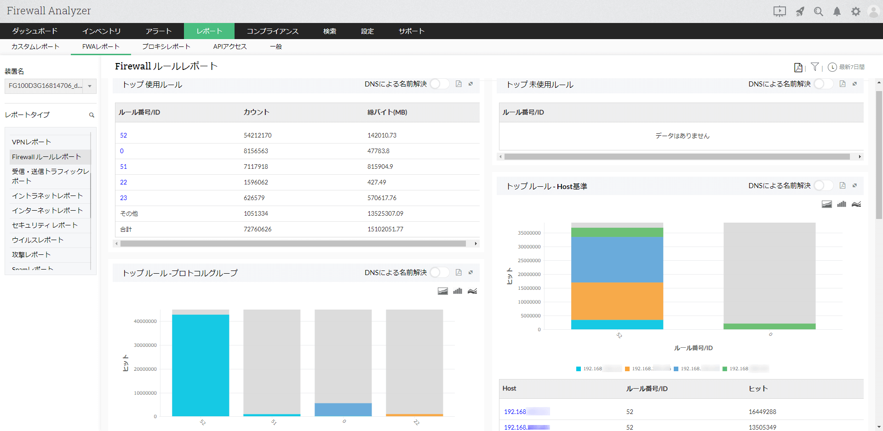The image size is (883, 431).
Task: Click the notification bell icon
Action: [837, 12]
